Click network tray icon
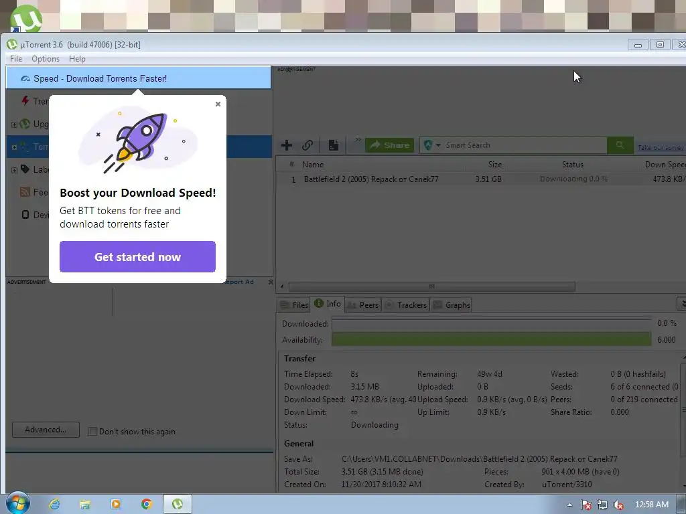 pos(602,505)
